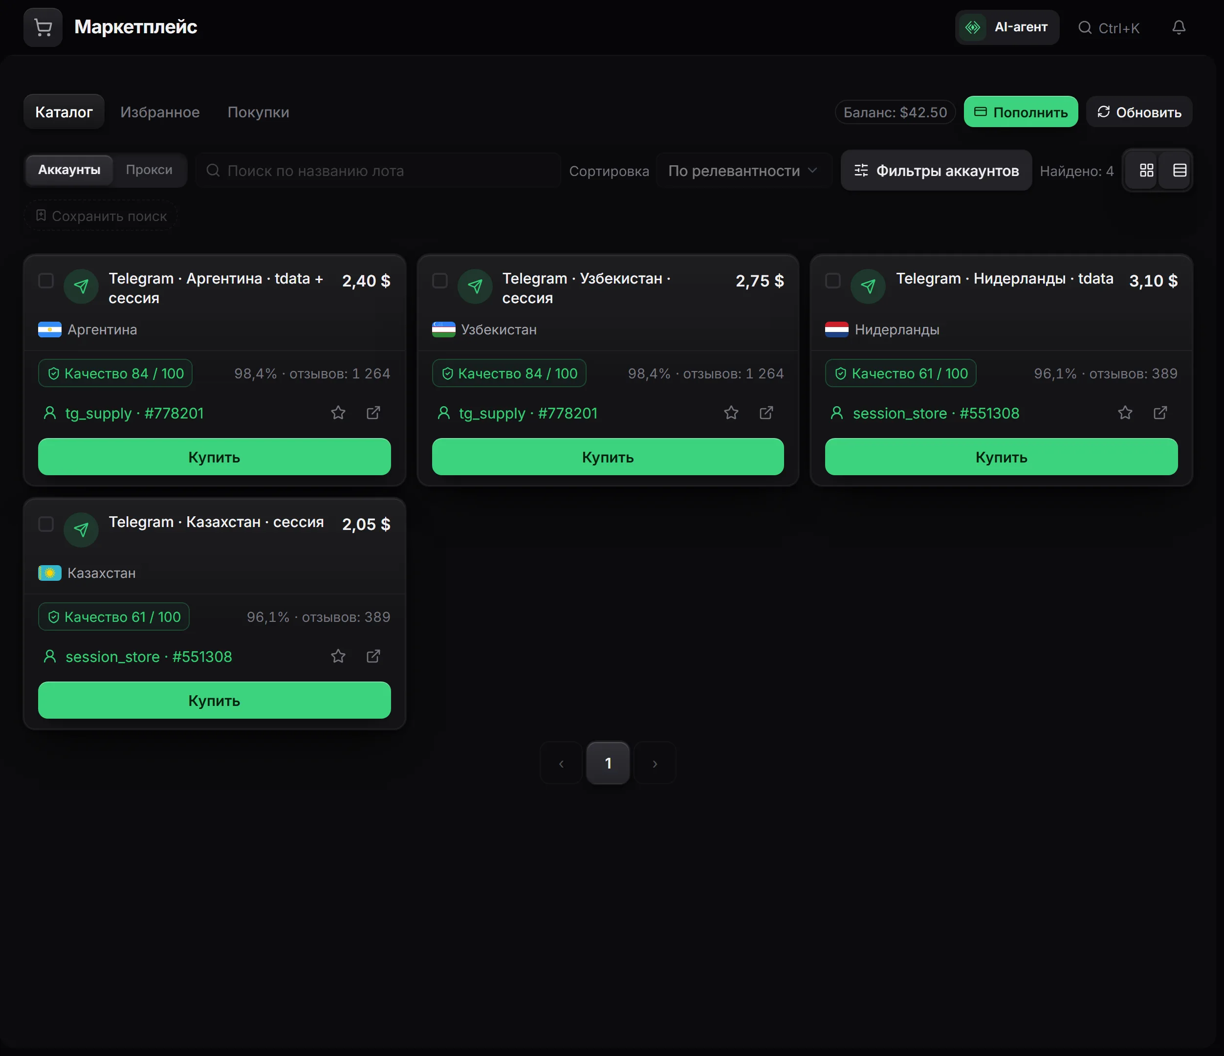The image size is (1224, 1056).
Task: Select the Аргентина lot checkbox
Action: pyautogui.click(x=46, y=280)
